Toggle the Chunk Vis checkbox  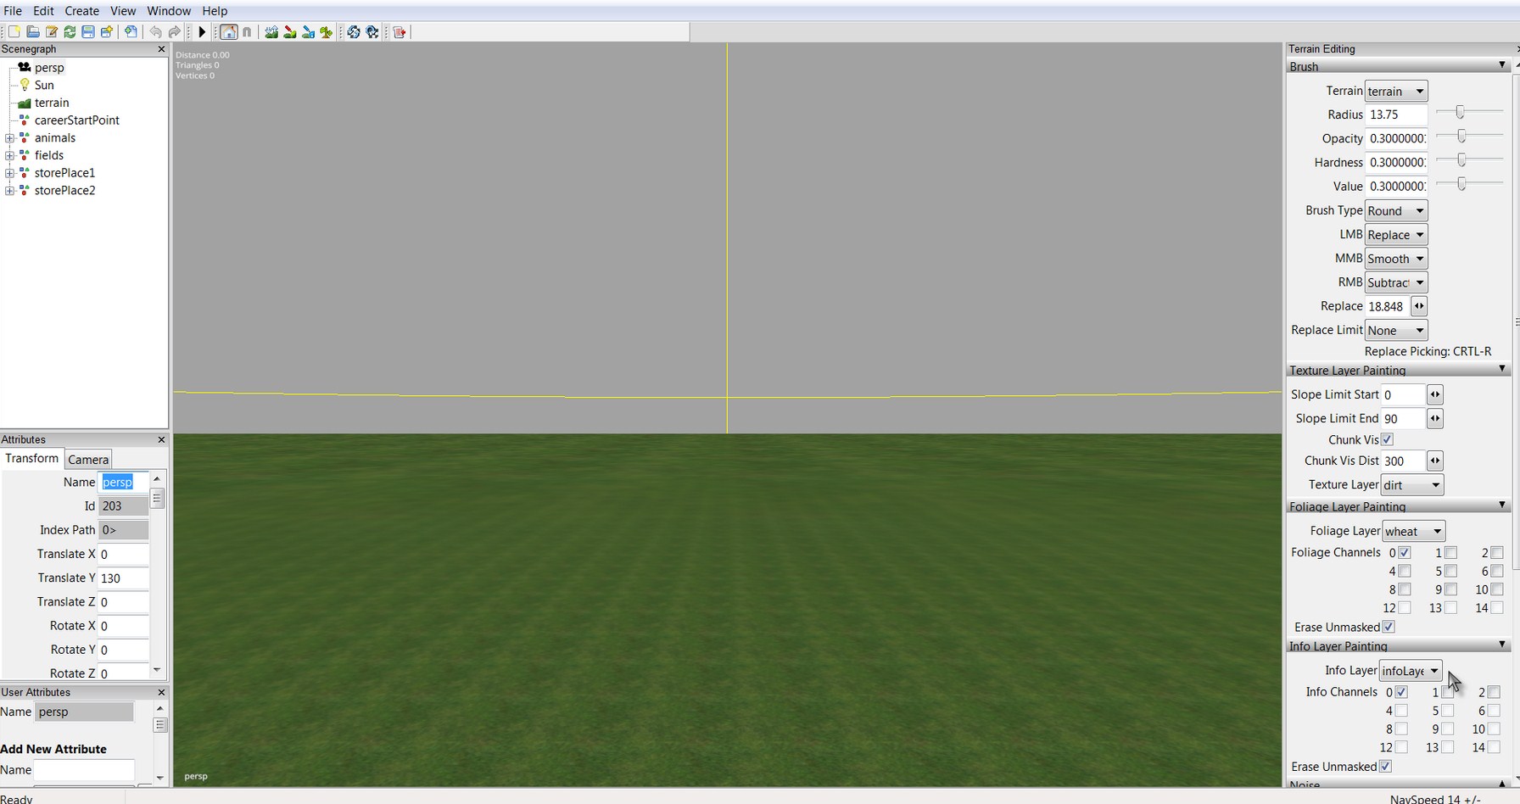(x=1387, y=439)
